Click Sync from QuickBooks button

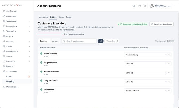[162, 24]
